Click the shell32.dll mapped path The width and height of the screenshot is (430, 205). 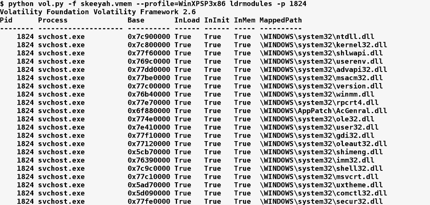[x=321, y=168]
